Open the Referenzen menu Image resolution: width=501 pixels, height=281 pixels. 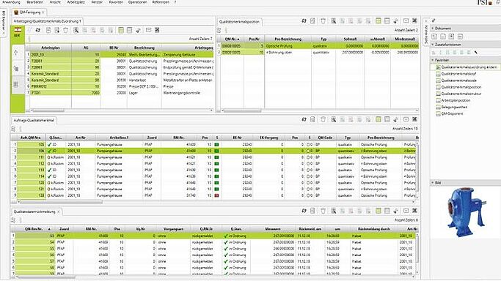click(161, 2)
